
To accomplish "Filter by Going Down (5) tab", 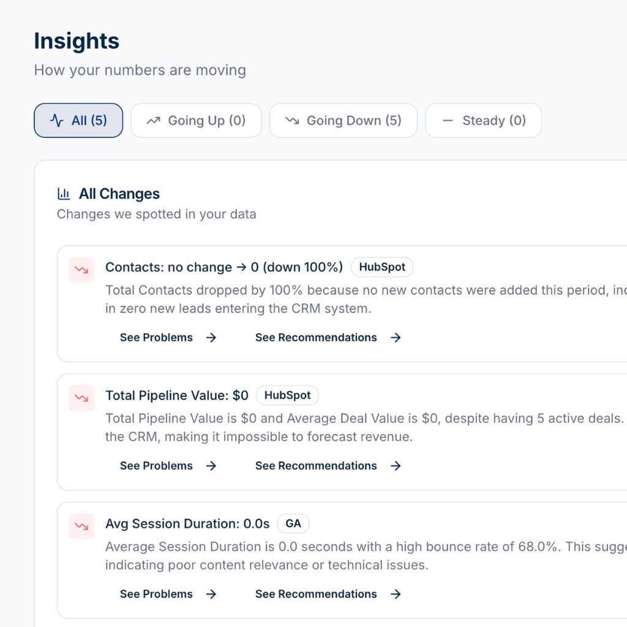I will pyautogui.click(x=343, y=121).
